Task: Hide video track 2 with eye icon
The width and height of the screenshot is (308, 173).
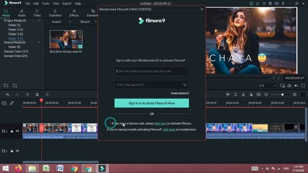Action: click(17, 131)
